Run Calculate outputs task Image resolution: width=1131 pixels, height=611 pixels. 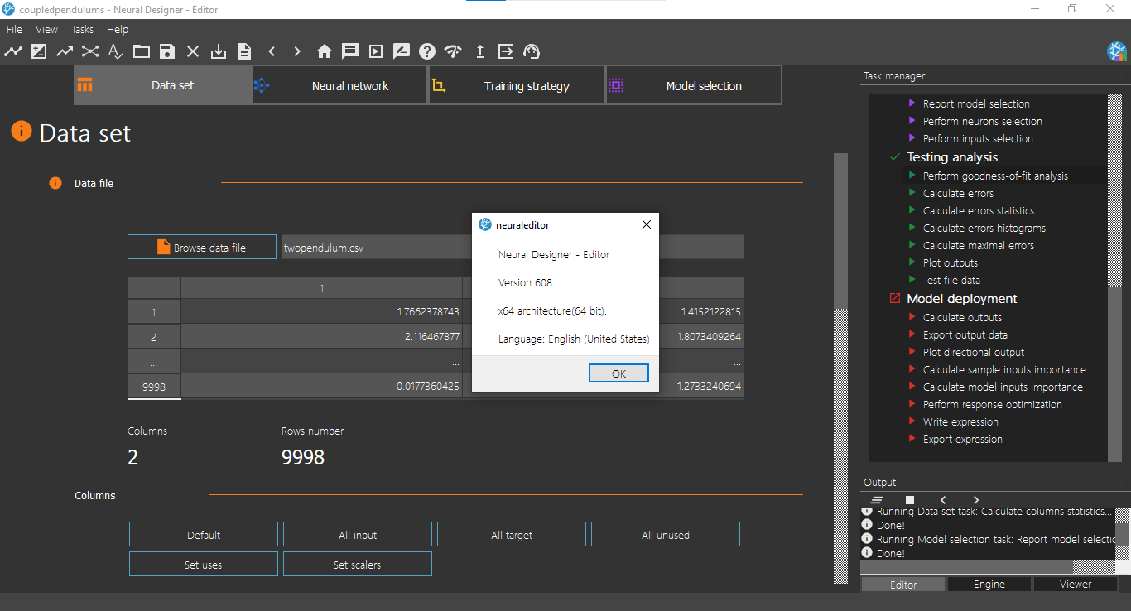click(962, 317)
